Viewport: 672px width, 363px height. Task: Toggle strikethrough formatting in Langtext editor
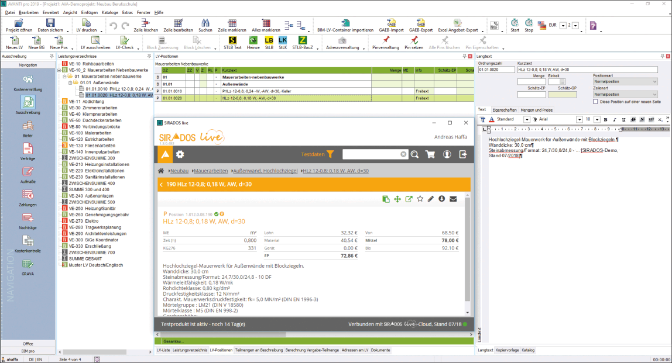point(633,119)
